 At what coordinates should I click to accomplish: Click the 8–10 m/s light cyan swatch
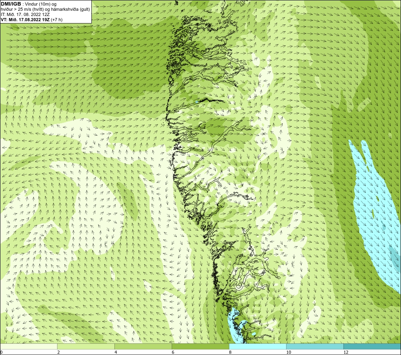point(258,346)
